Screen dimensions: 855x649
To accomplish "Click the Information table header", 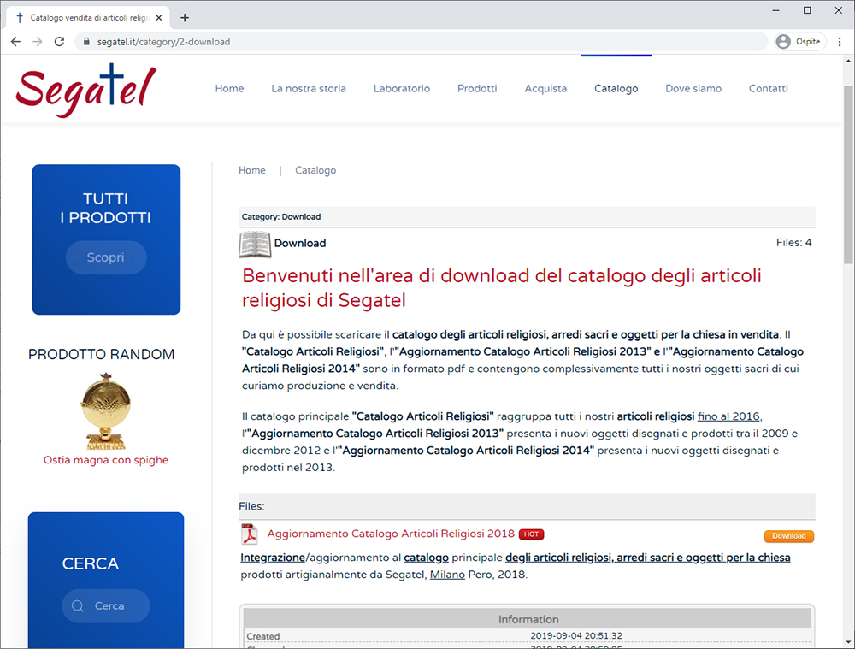I will click(528, 620).
